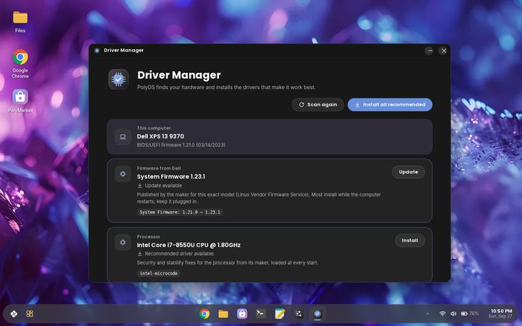Open the launcher icon in the taskbar
This screenshot has width=522, height=326.
(x=14, y=314)
